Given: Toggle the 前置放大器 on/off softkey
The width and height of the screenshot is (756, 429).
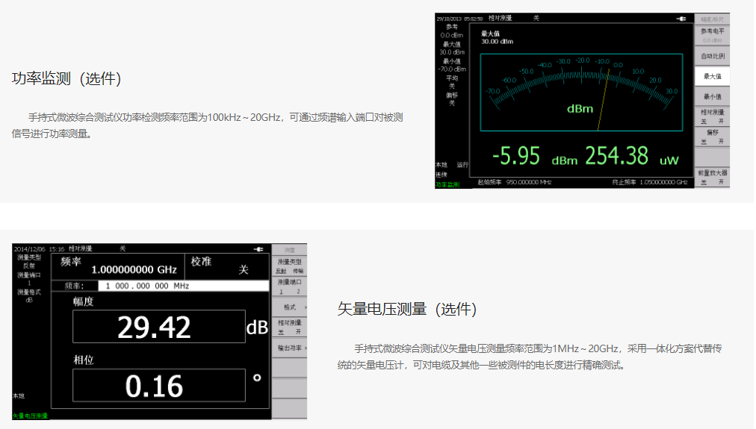Looking at the screenshot, I should pyautogui.click(x=712, y=176).
